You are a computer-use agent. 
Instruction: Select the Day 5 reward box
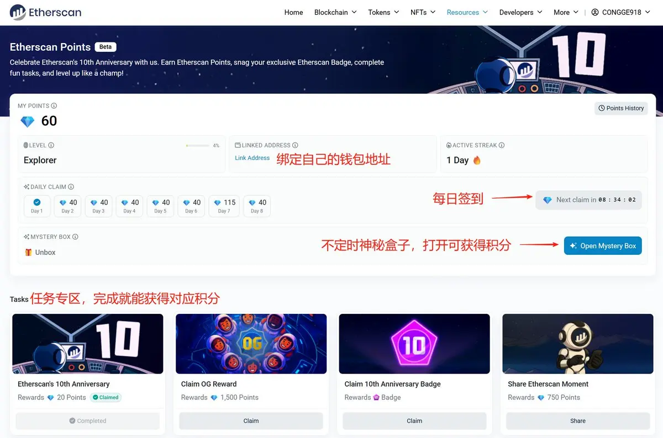(x=160, y=206)
